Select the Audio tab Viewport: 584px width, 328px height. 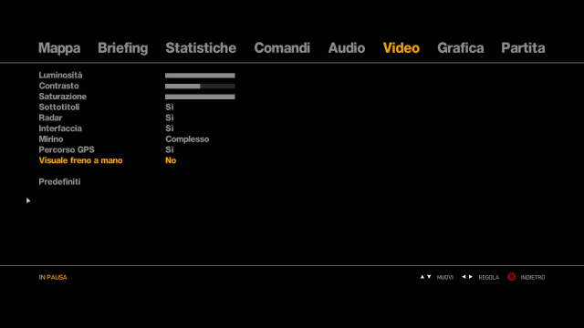point(347,48)
